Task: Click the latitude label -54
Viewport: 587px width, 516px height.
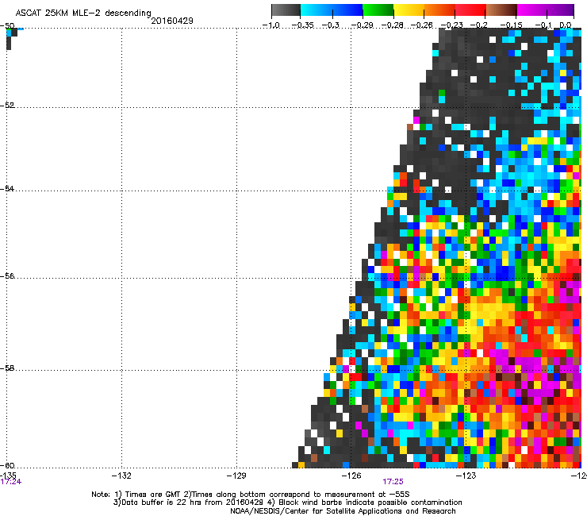Action: coord(7,188)
